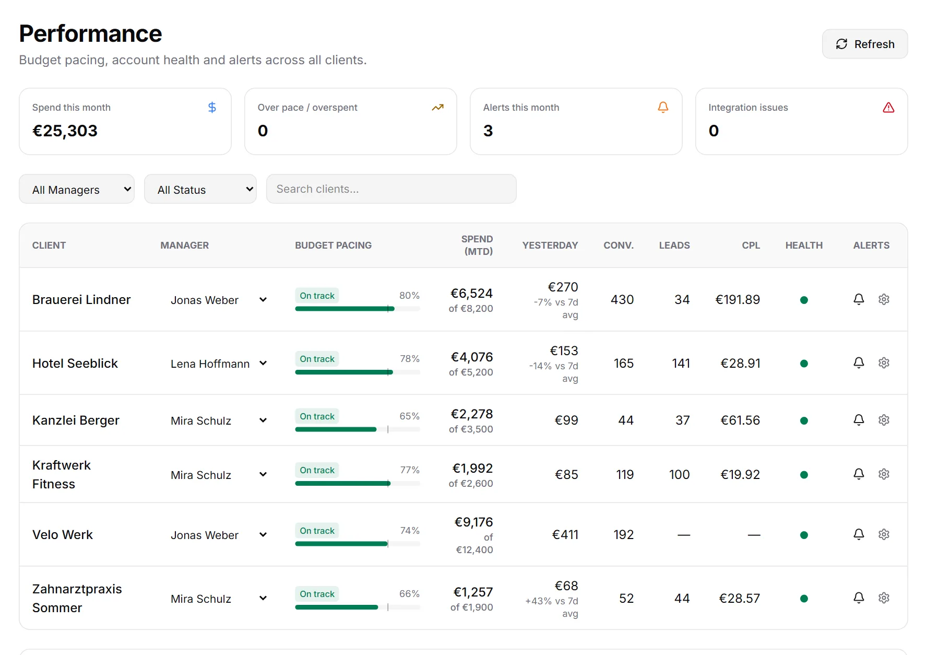
Task: Open the All Managers filter dropdown
Action: click(77, 189)
